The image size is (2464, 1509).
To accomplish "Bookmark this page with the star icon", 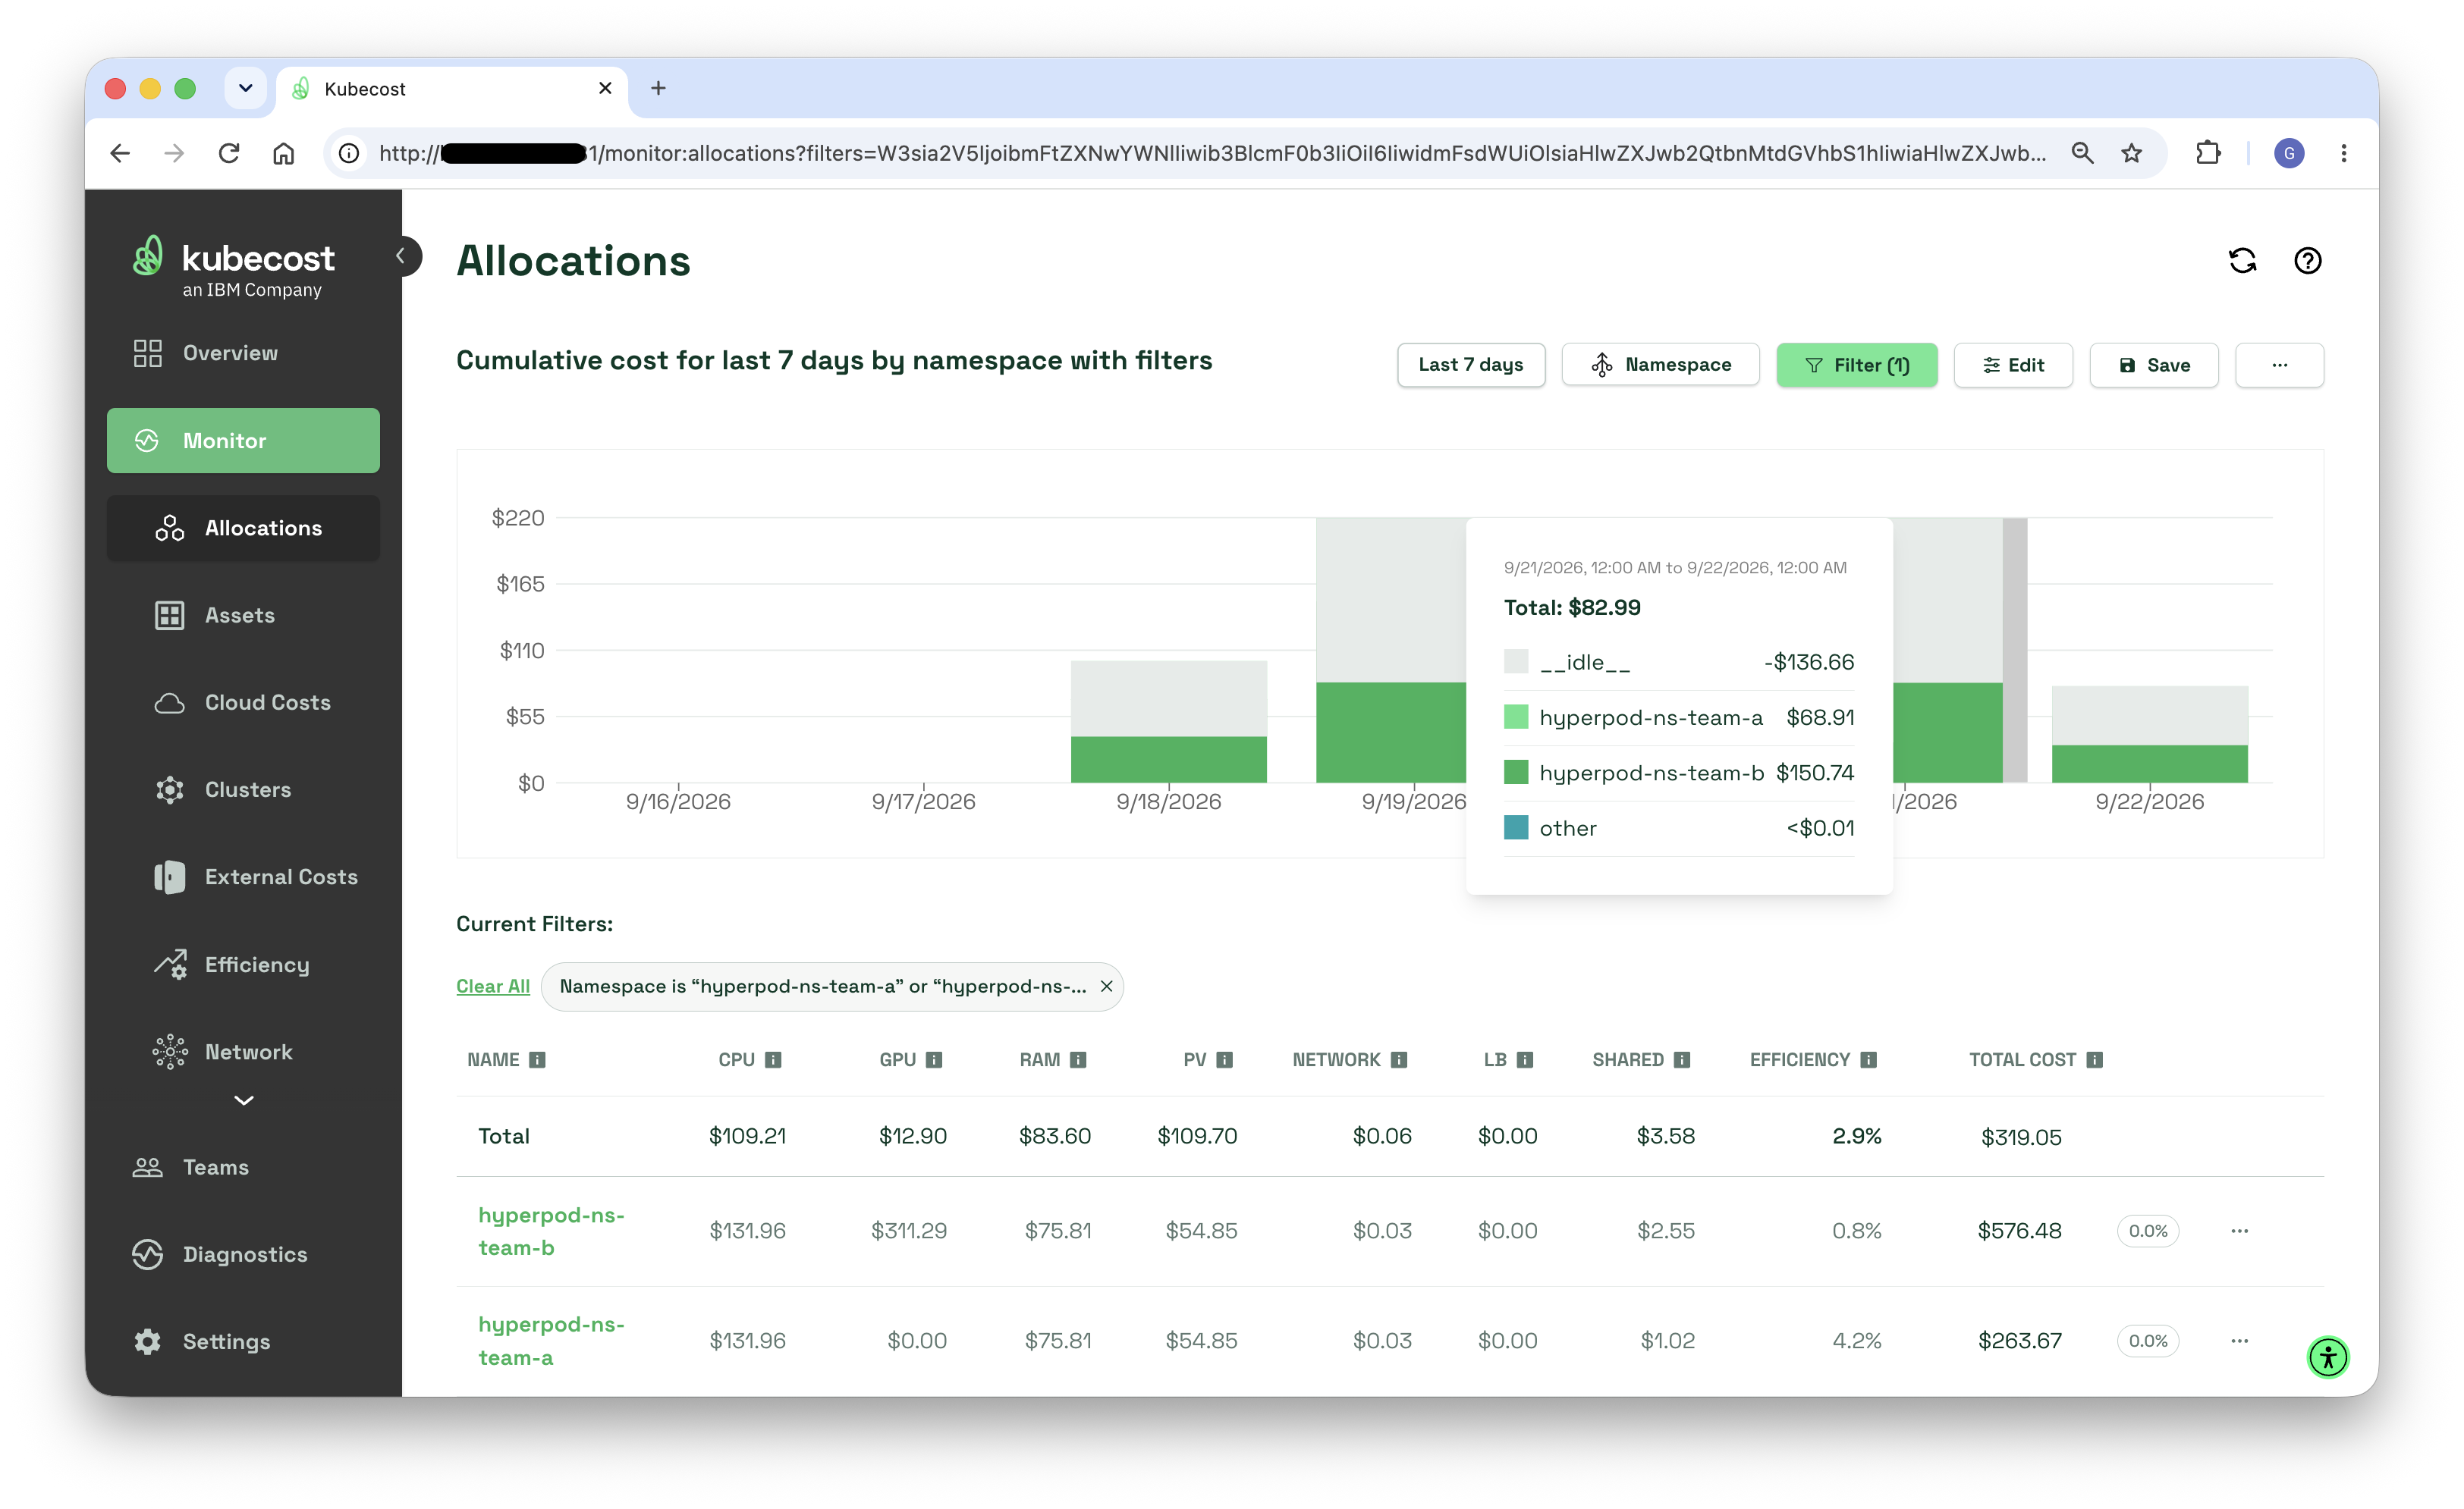I will (x=2131, y=153).
